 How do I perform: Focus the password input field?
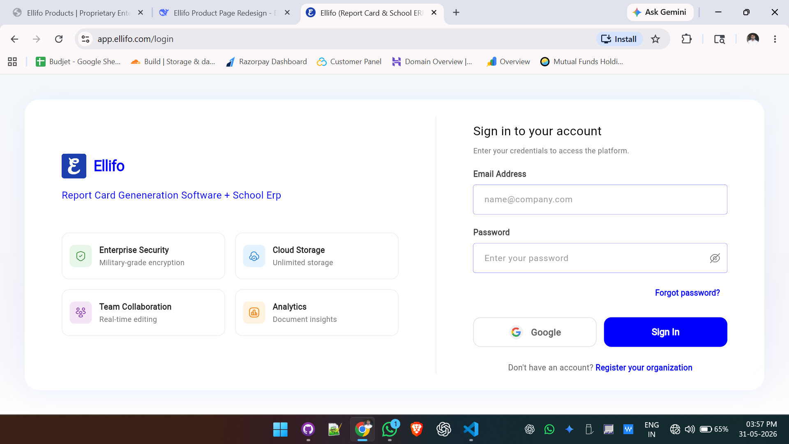point(600,258)
